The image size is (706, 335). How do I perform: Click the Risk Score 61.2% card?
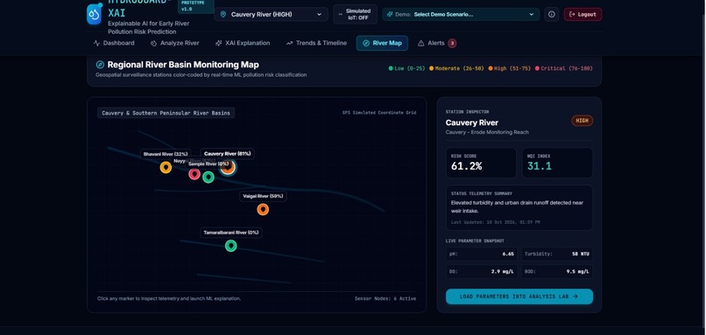coord(481,163)
